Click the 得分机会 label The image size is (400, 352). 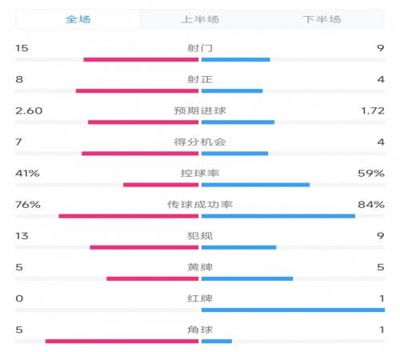tap(200, 142)
